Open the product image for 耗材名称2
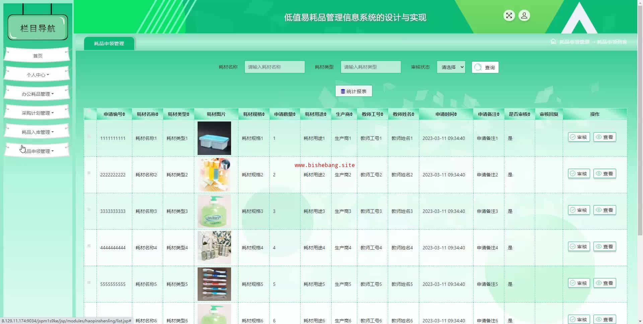This screenshot has width=643, height=324. (x=214, y=175)
